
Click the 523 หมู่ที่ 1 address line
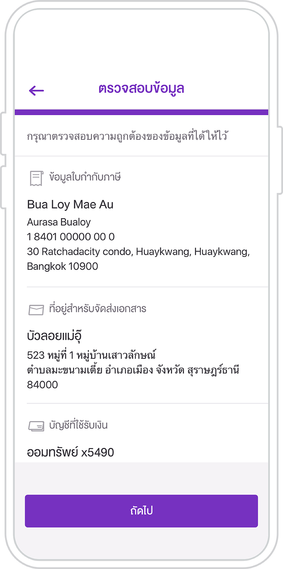tap(91, 355)
